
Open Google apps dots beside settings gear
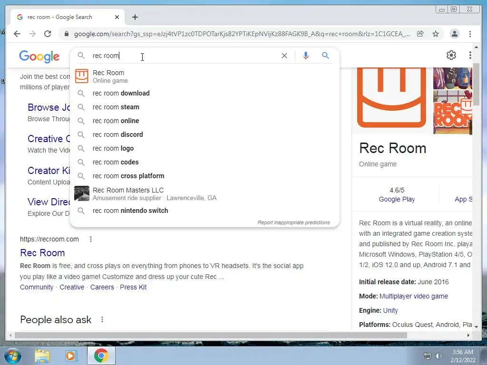point(470,55)
